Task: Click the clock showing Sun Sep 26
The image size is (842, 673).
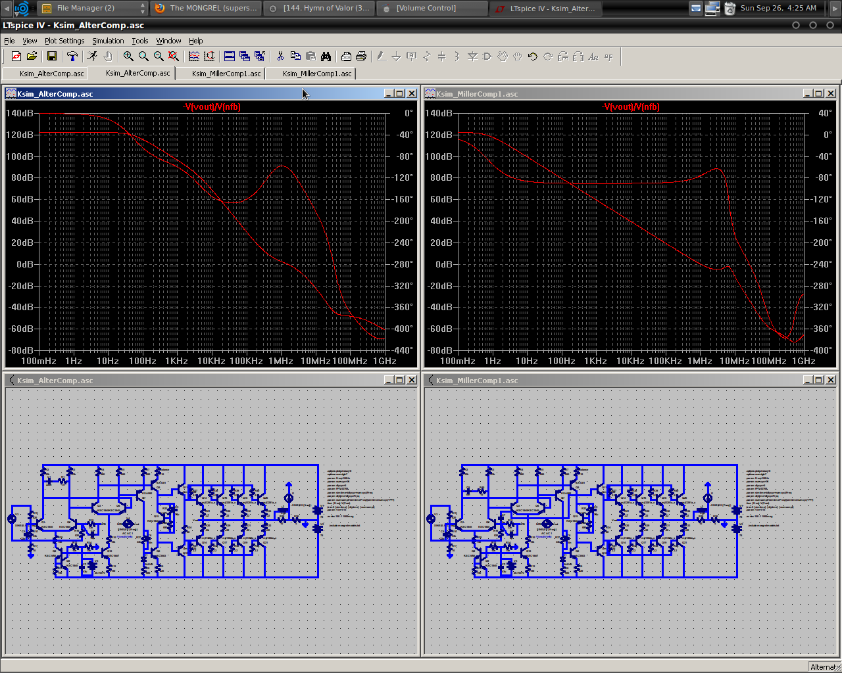Action: (x=778, y=8)
